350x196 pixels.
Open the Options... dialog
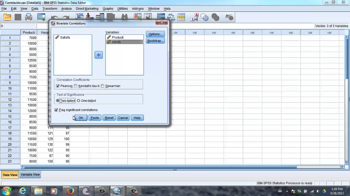pyautogui.click(x=155, y=34)
